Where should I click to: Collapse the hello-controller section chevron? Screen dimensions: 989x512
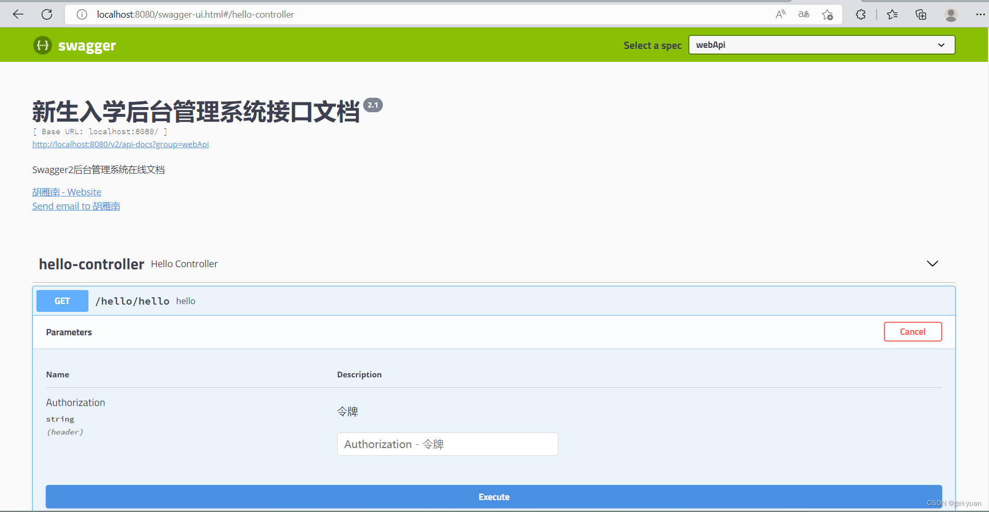tap(932, 264)
